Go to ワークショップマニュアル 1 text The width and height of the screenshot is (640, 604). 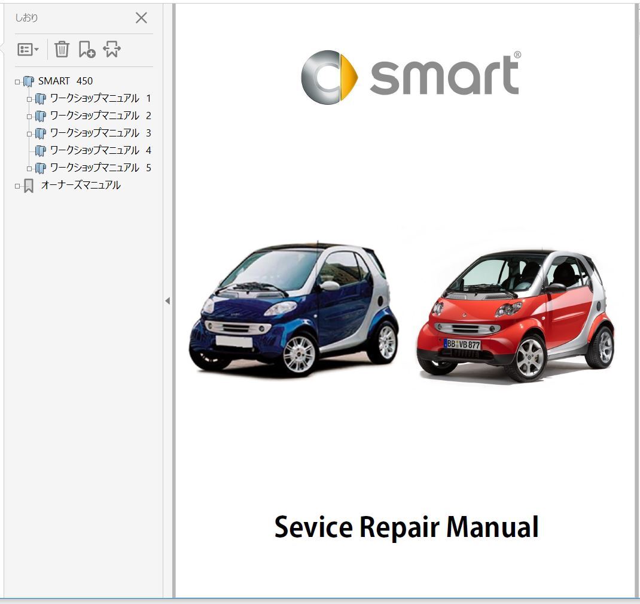click(100, 98)
